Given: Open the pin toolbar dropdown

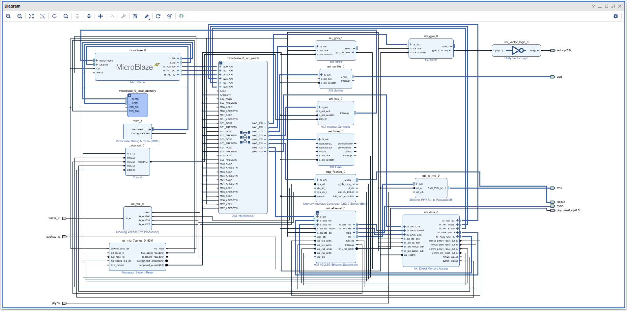Looking at the screenshot, I should 147,16.
